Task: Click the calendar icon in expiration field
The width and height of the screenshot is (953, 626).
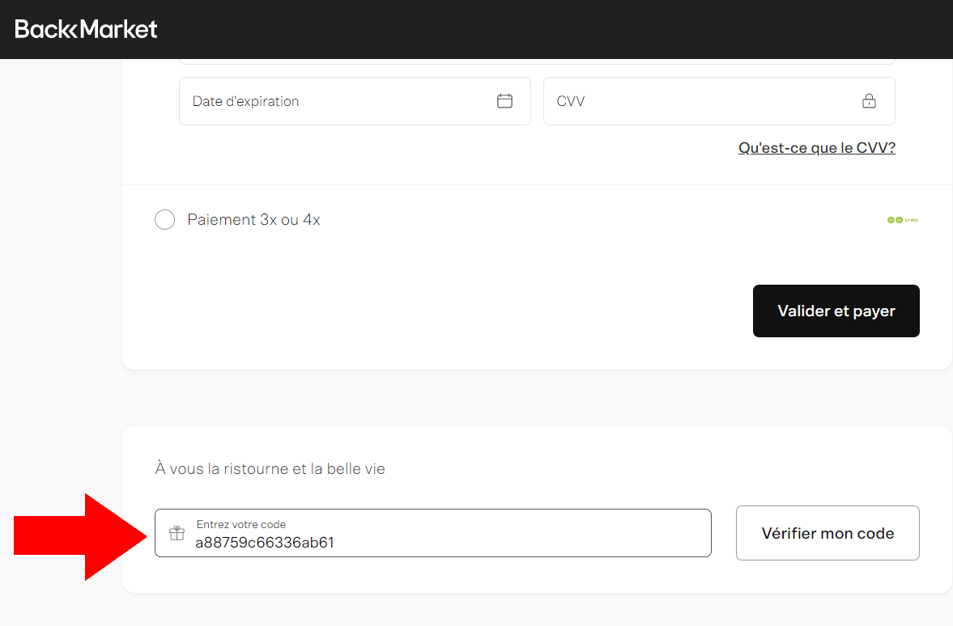Action: 504,101
